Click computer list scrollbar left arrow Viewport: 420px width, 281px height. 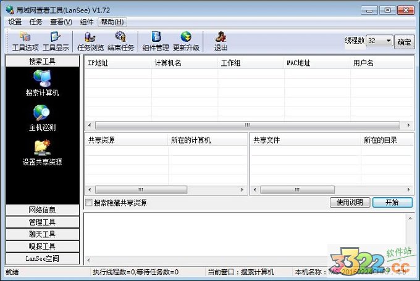click(x=90, y=125)
